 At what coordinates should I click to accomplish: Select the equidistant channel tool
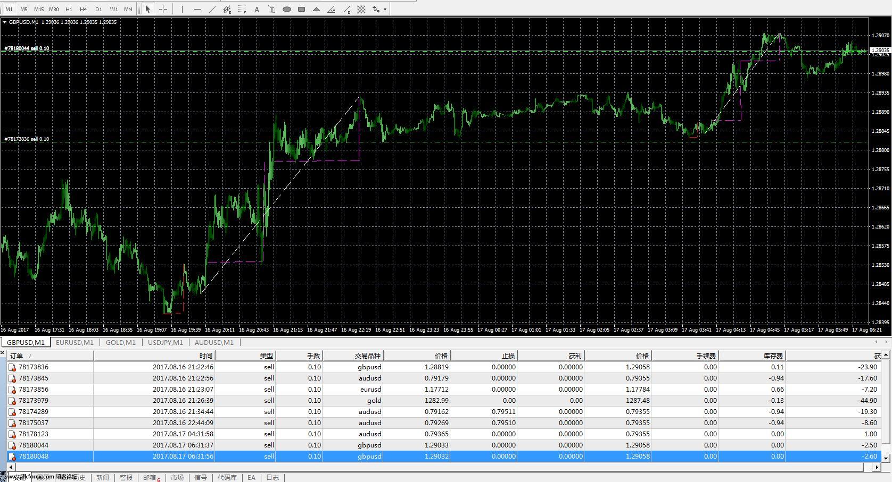pos(227,9)
